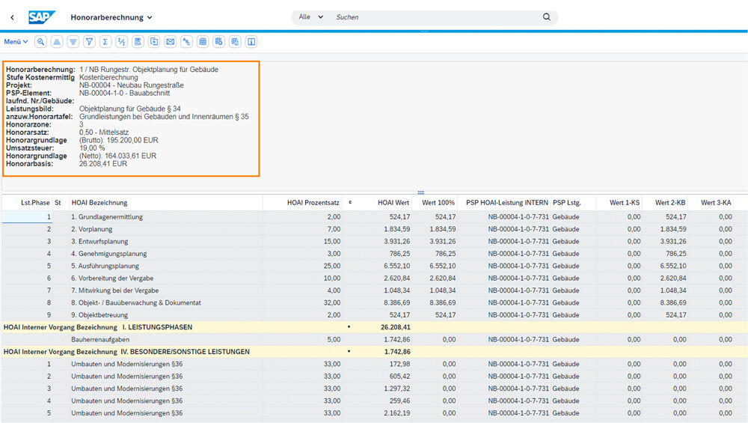Click the HOAI Prozentsatz column header

coord(313,203)
